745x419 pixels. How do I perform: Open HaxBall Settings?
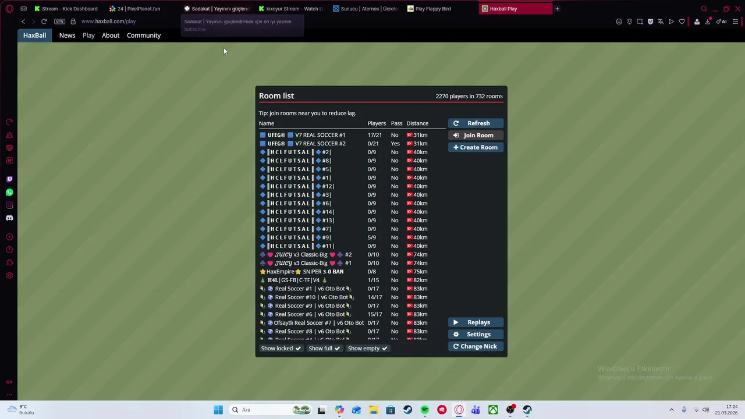pyautogui.click(x=476, y=335)
